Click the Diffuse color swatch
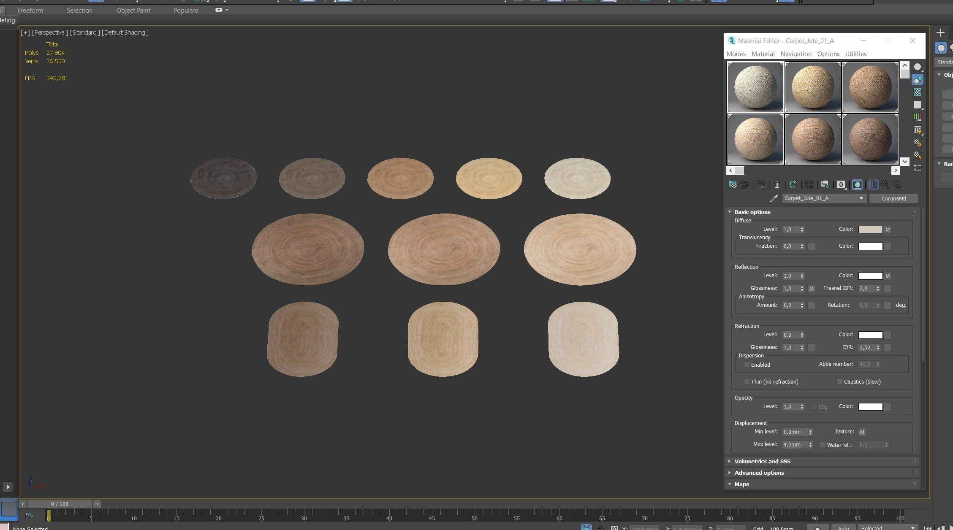Image resolution: width=953 pixels, height=530 pixels. coord(870,230)
